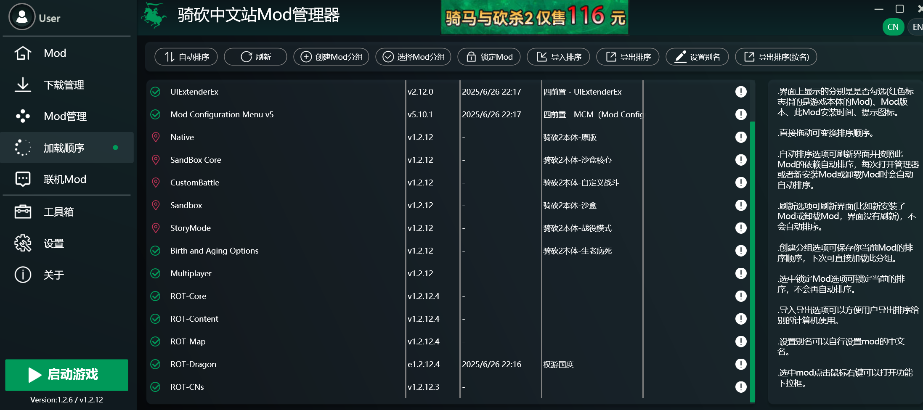Image resolution: width=923 pixels, height=410 pixels.
Task: Toggle ROT-Content enabled checkmark
Action: pyautogui.click(x=156, y=319)
